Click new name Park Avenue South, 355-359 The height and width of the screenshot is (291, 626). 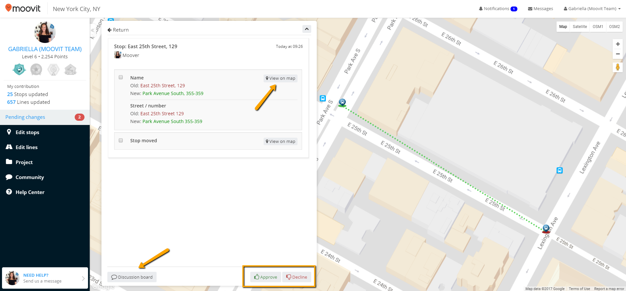click(173, 93)
